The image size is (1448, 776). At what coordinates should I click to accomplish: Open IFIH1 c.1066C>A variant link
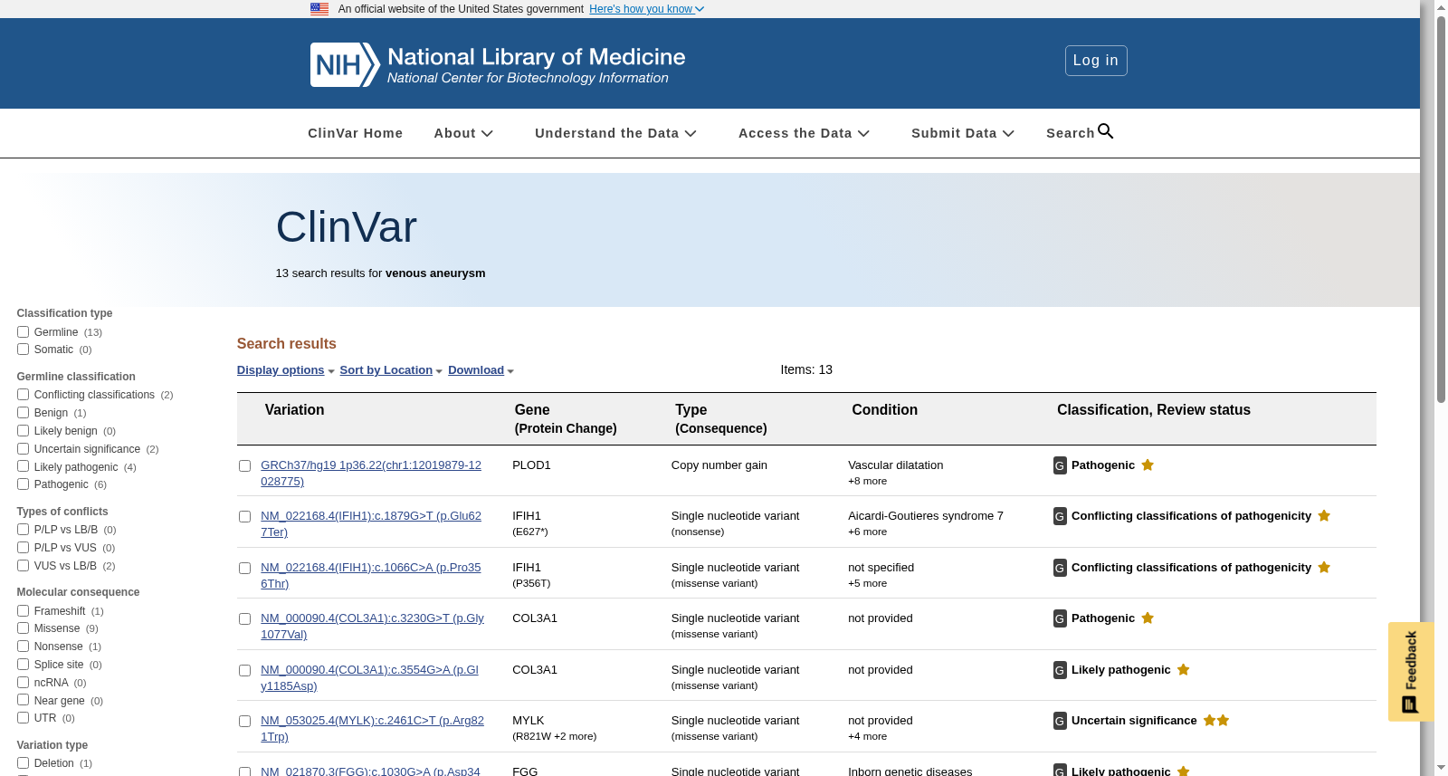point(371,576)
